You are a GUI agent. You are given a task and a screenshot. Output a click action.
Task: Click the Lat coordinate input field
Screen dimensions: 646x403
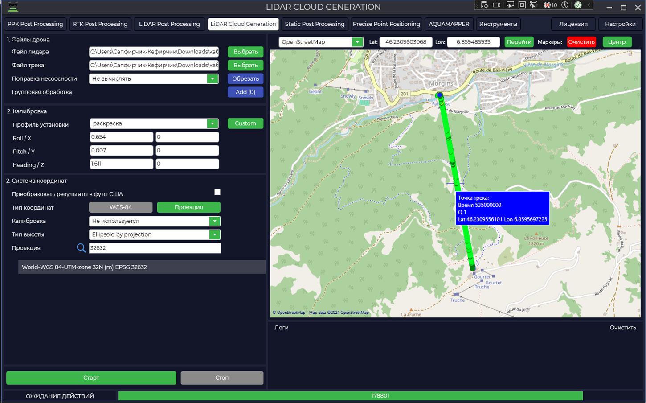coord(406,42)
